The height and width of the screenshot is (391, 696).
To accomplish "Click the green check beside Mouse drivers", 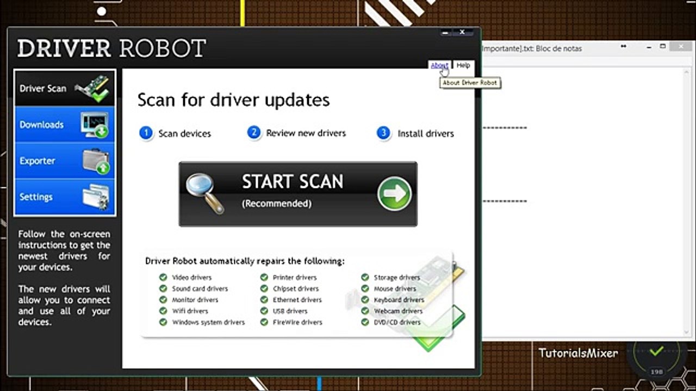I will pos(365,288).
